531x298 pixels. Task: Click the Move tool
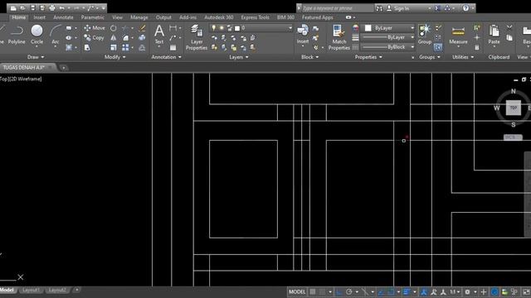tap(95, 28)
